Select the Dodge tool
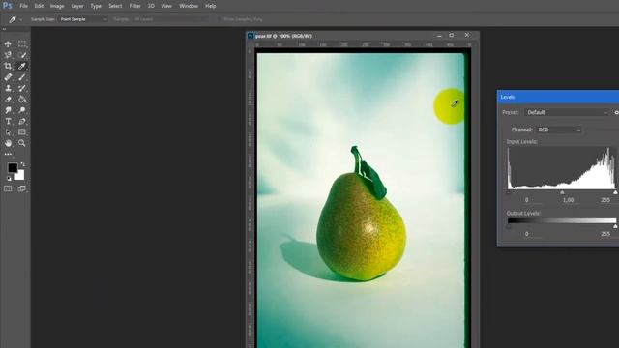The image size is (619, 348). [22, 110]
